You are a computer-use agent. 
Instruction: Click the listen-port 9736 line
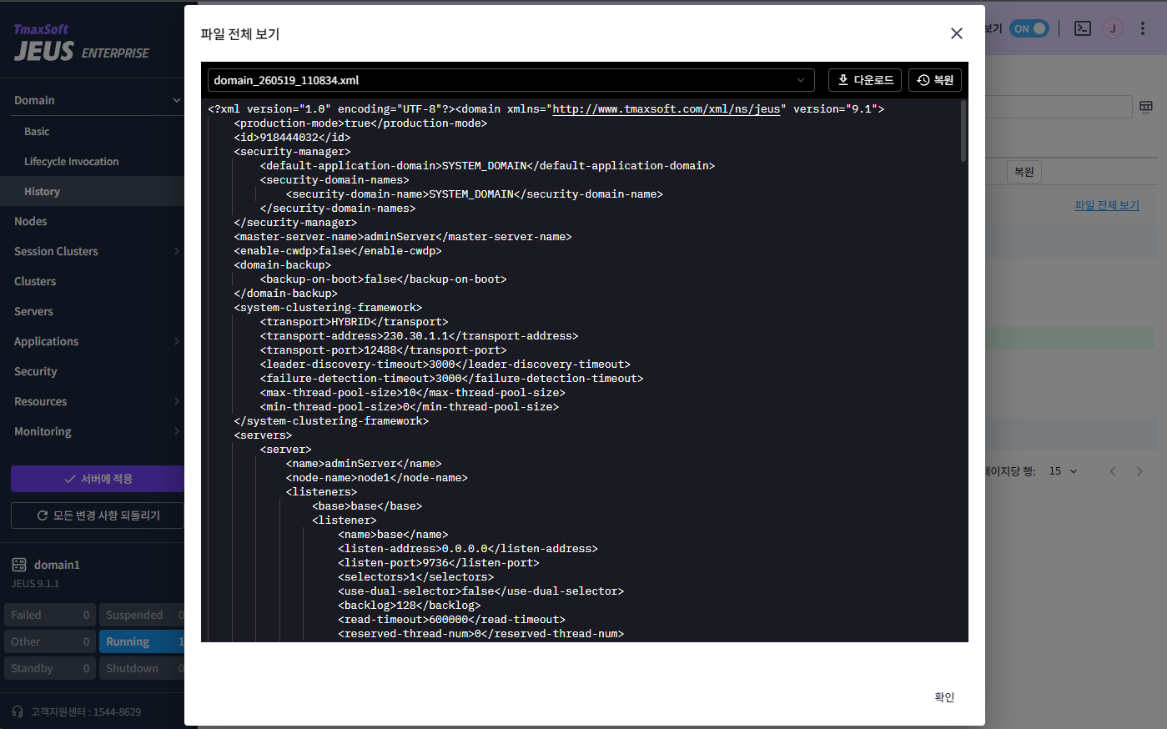click(439, 563)
